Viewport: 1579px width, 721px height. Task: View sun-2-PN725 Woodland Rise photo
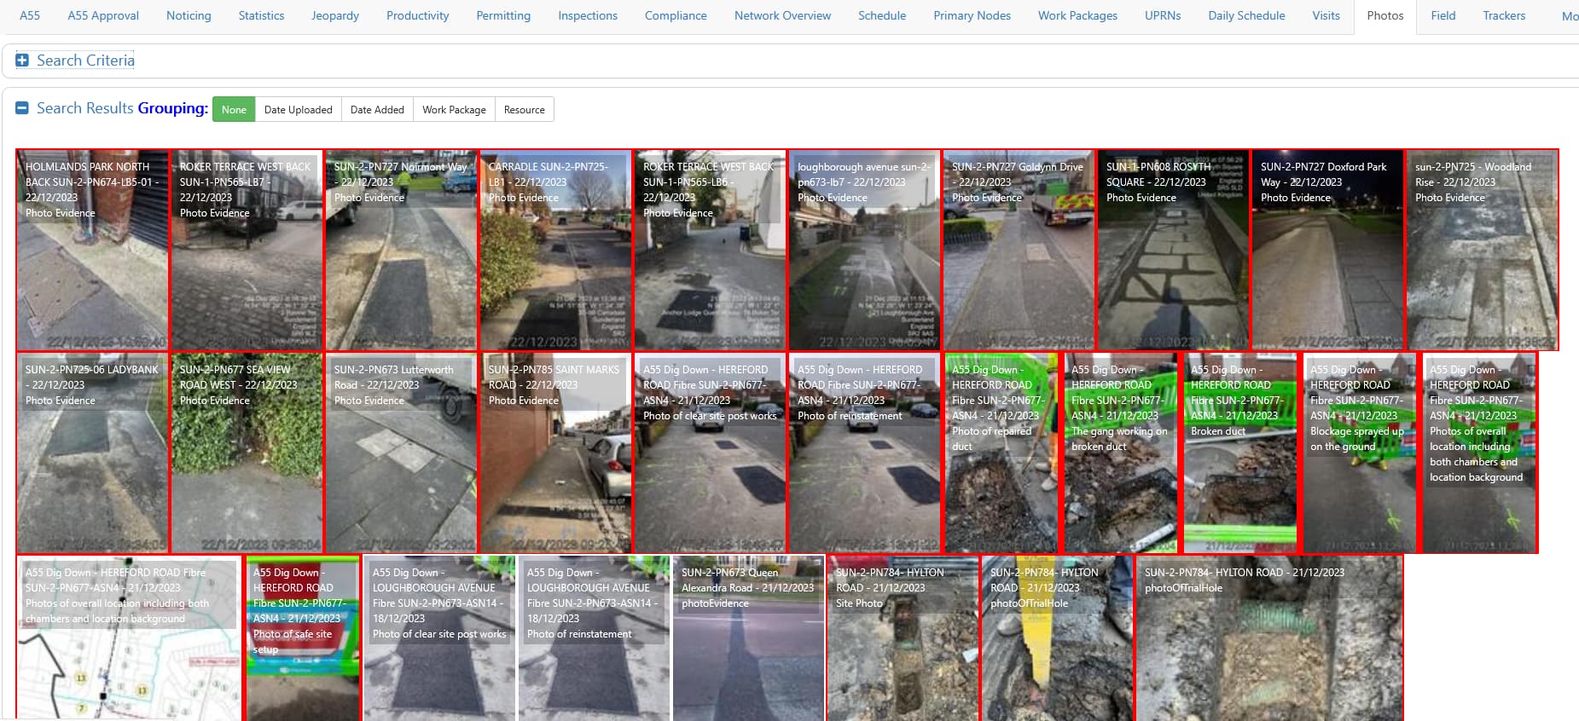pyautogui.click(x=1482, y=250)
